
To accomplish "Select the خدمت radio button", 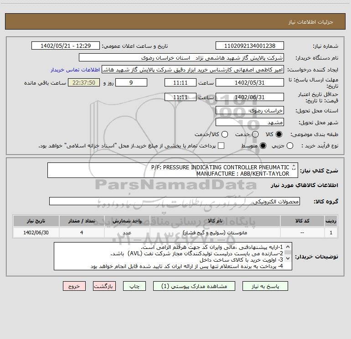I will pyautogui.click(x=255, y=134).
